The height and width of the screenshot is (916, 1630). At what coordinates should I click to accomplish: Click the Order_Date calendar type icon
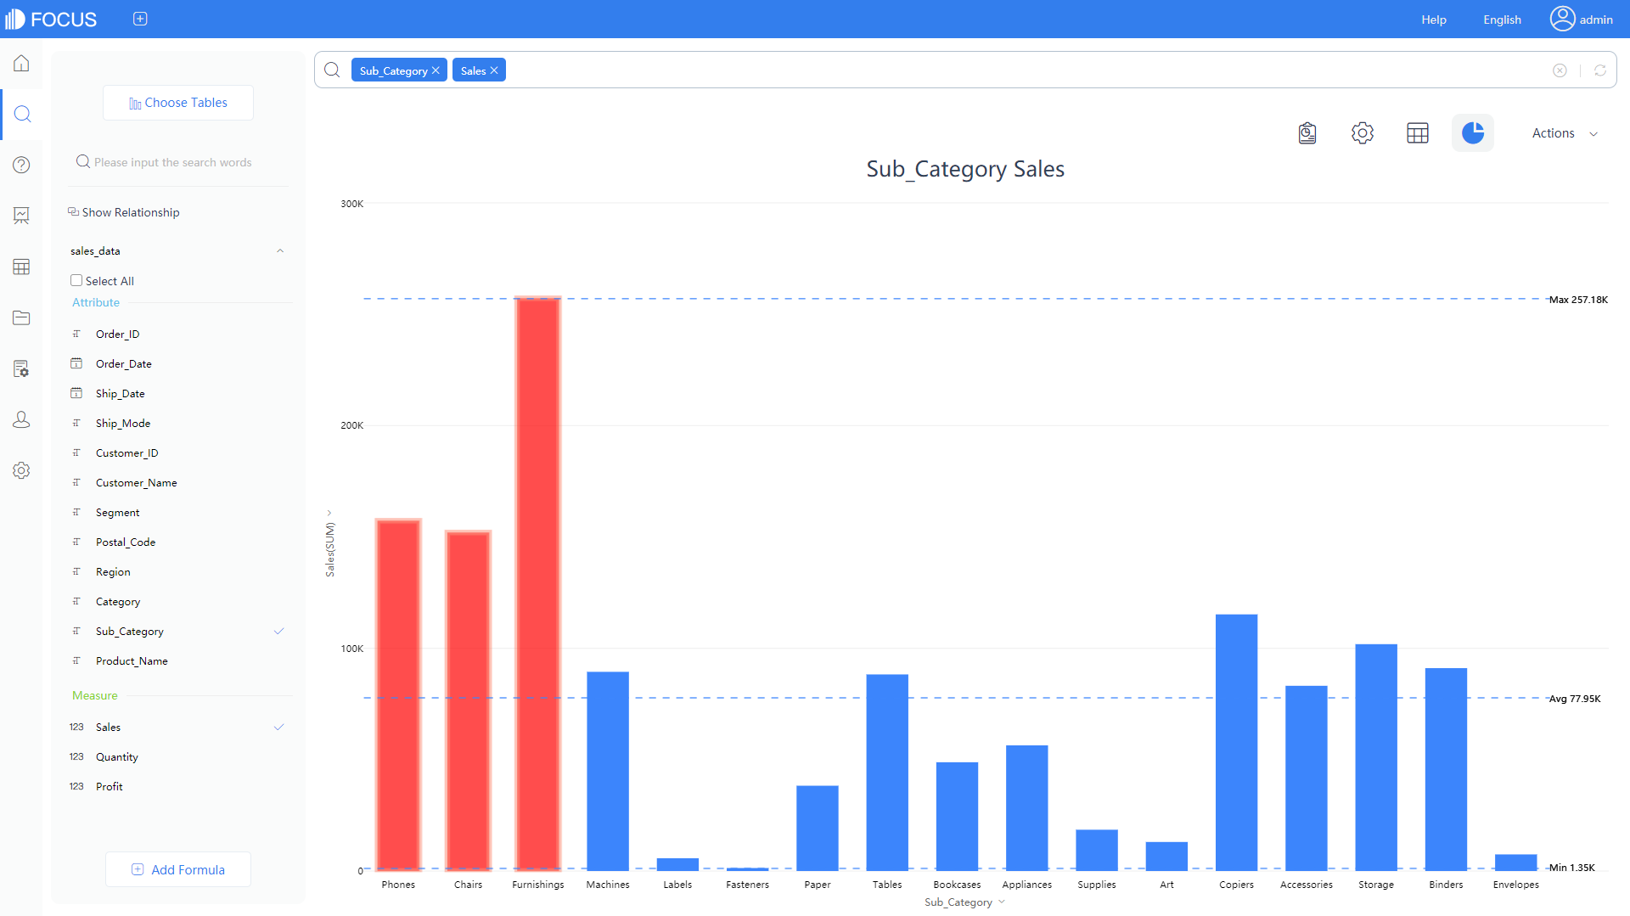pos(76,363)
